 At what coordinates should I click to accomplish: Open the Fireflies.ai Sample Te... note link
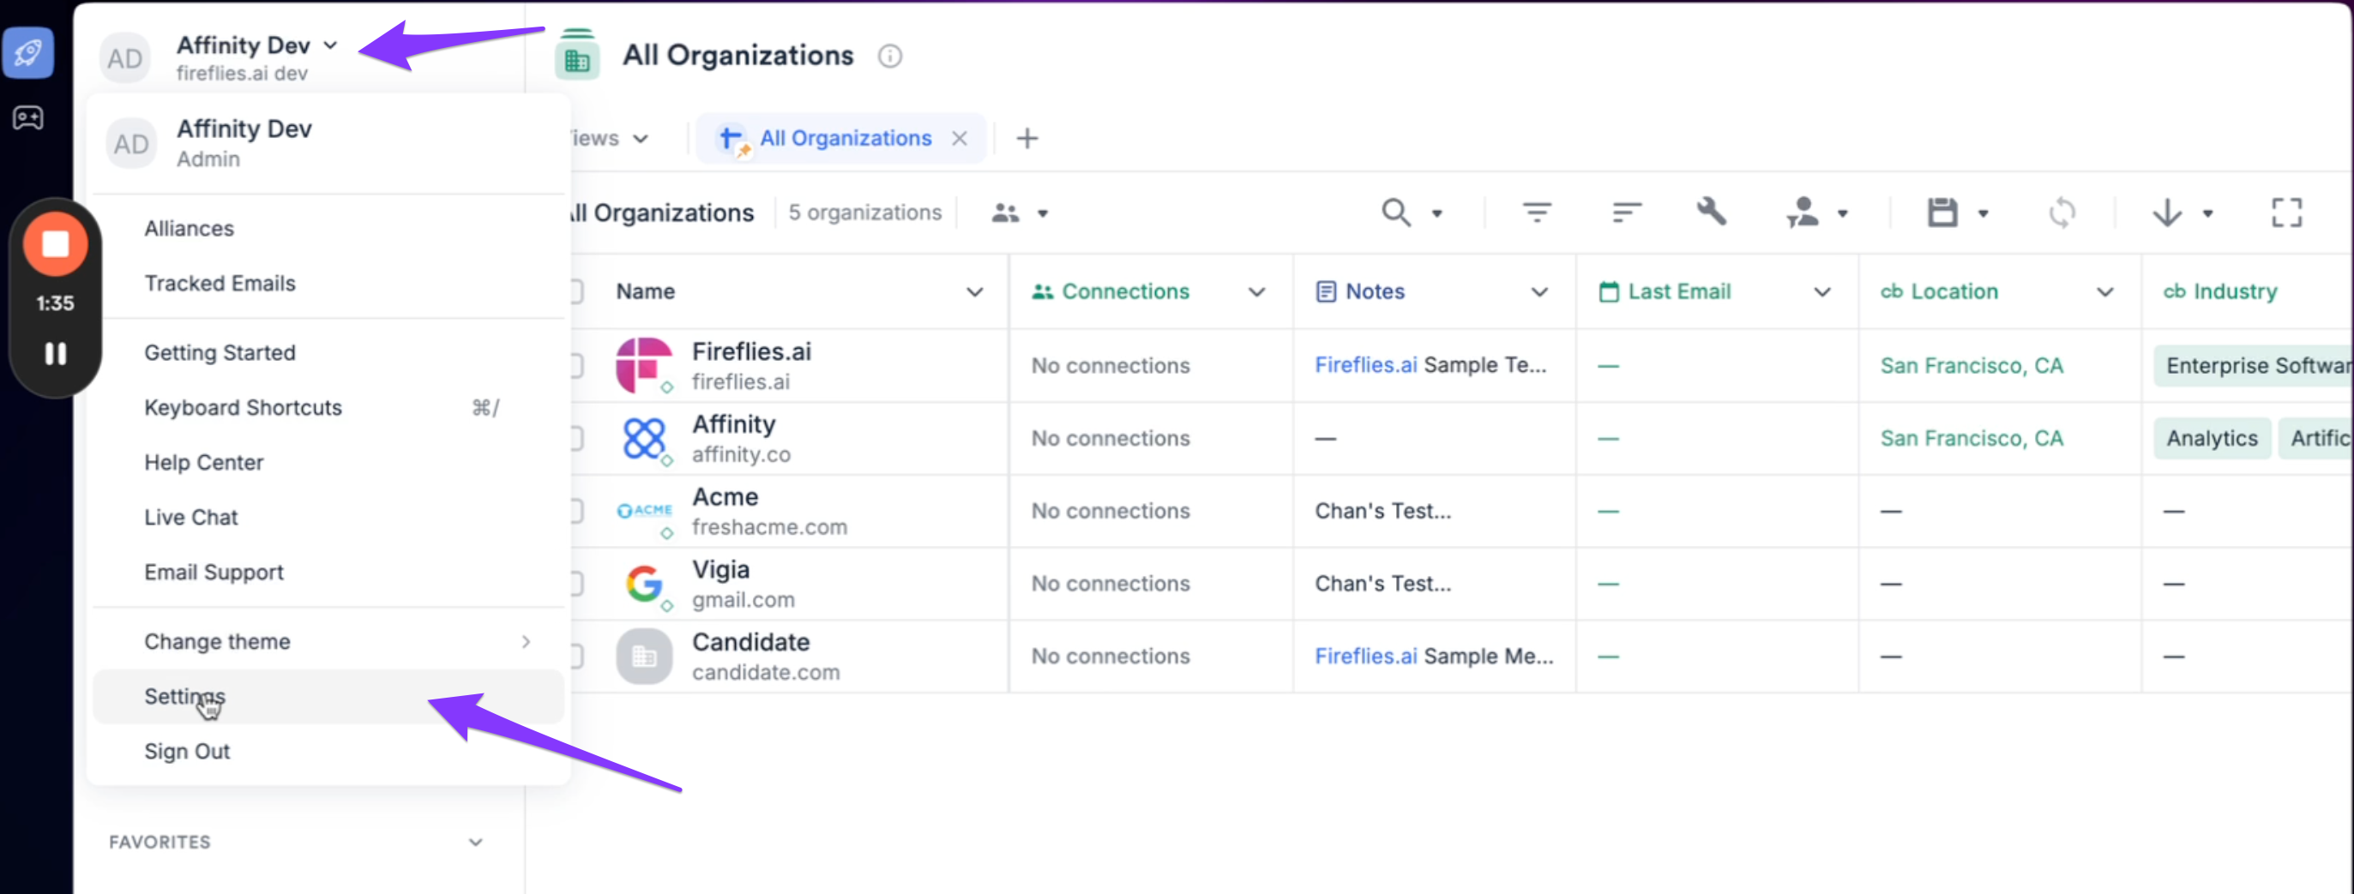point(1430,365)
